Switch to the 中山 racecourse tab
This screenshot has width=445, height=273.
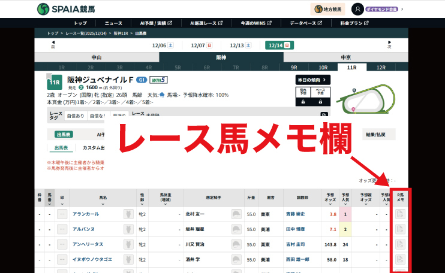96,57
